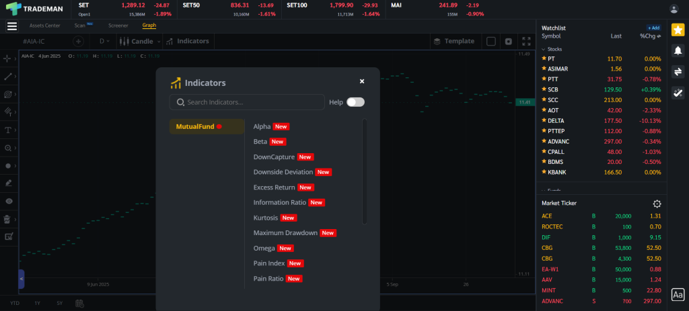Switch to the Screener tab
This screenshot has width=689, height=311.
pyautogui.click(x=118, y=26)
